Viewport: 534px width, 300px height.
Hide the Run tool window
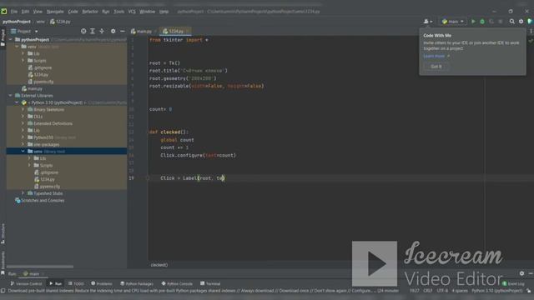pos(531,273)
